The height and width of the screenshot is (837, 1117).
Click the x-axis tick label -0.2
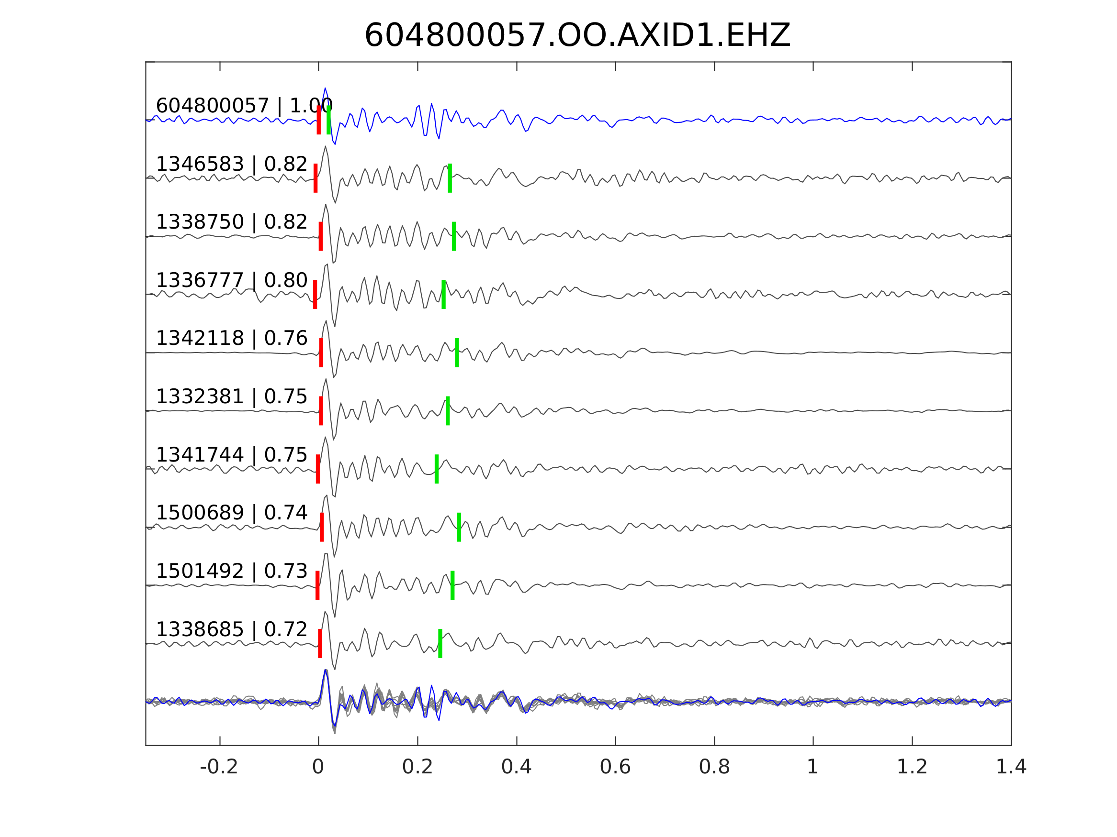click(x=219, y=767)
